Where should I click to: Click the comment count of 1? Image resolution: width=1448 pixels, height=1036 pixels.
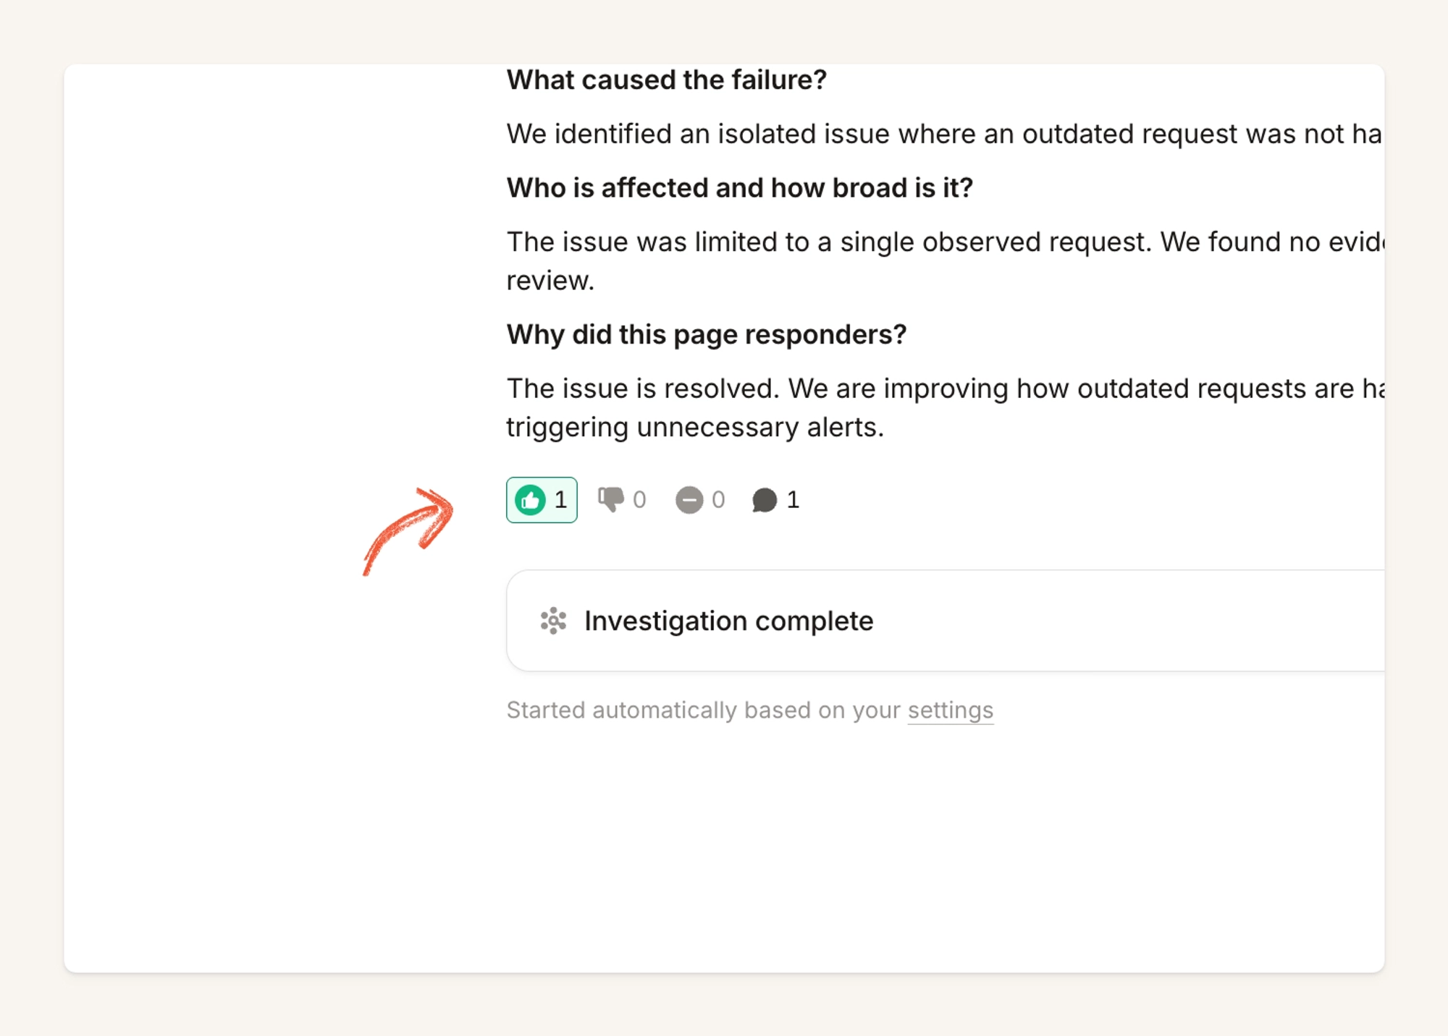[793, 500]
